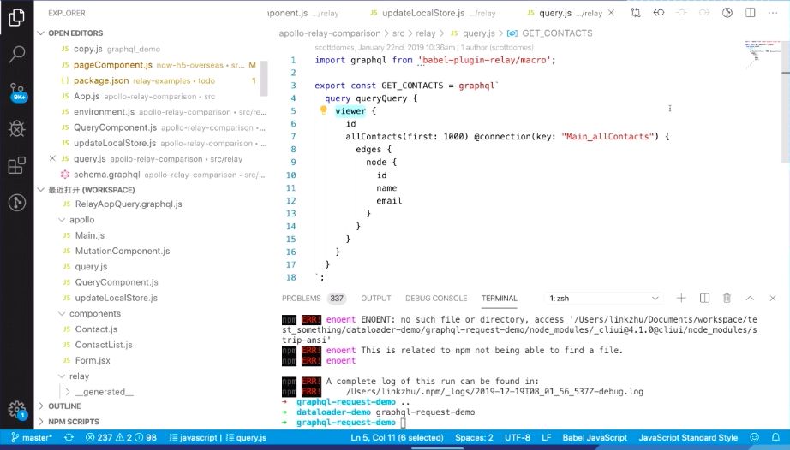Open notifications bell in status bar
Viewport: 790px width, 450px height.
tap(776, 437)
